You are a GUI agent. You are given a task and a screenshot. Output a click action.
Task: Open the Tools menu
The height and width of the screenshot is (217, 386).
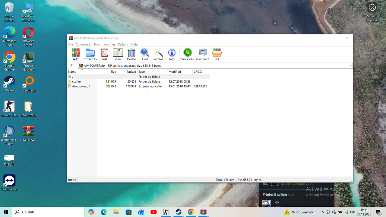point(97,44)
